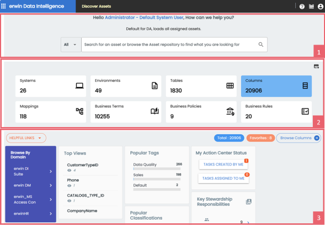Click the erwin Data Intelligence title
325x225 pixels.
(x=36, y=6)
